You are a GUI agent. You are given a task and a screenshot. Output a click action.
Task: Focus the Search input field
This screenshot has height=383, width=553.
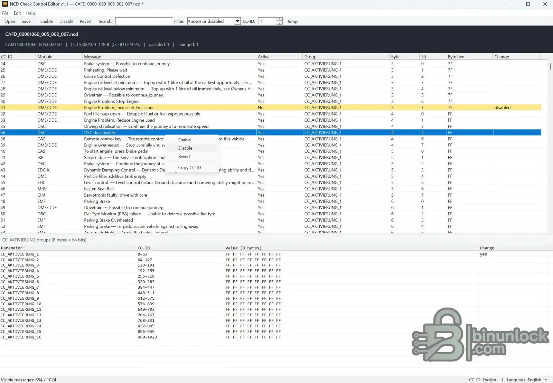(144, 21)
